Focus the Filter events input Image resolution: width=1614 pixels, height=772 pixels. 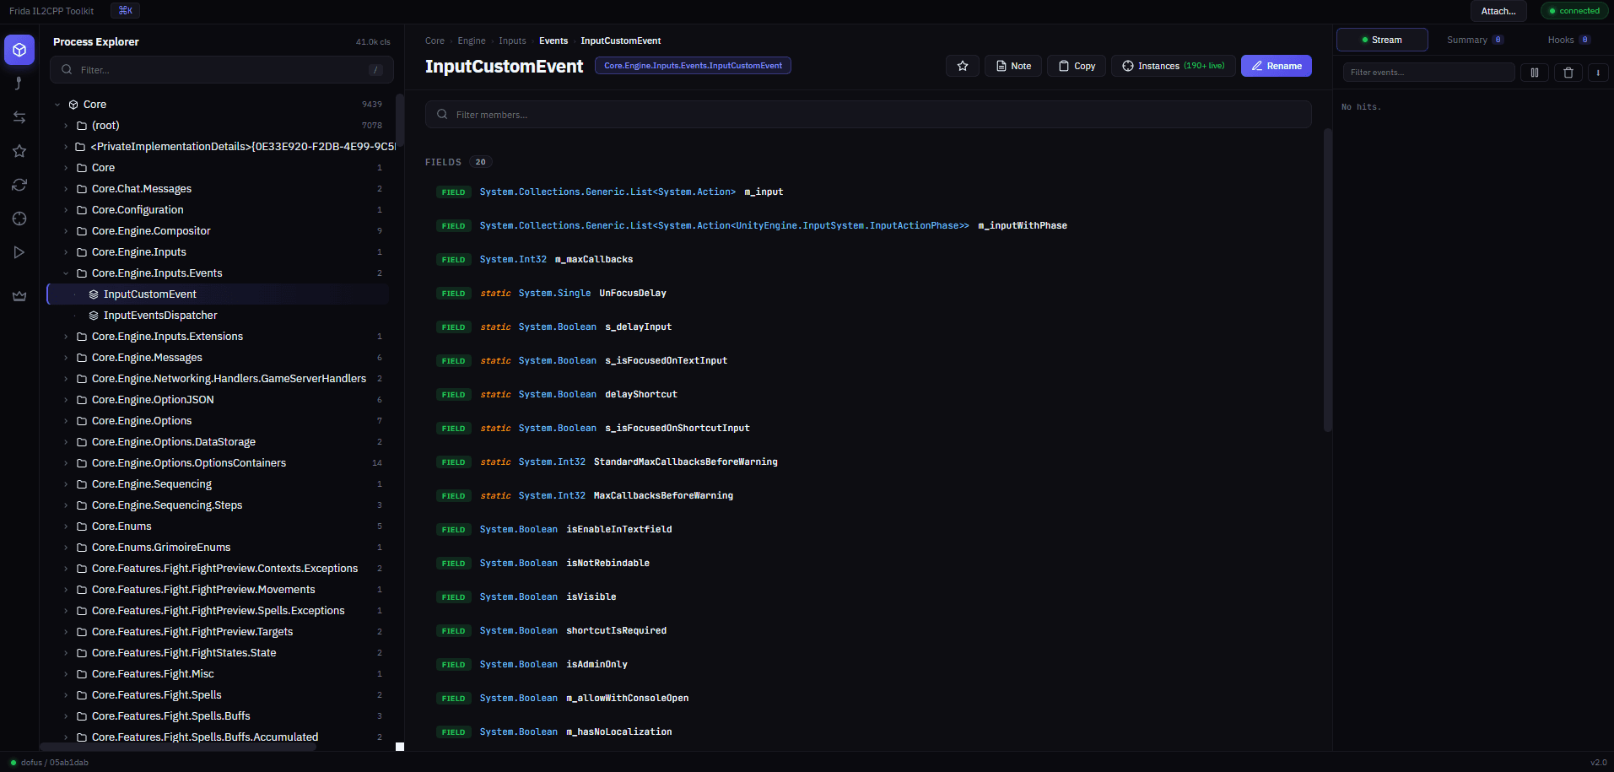[x=1429, y=73]
